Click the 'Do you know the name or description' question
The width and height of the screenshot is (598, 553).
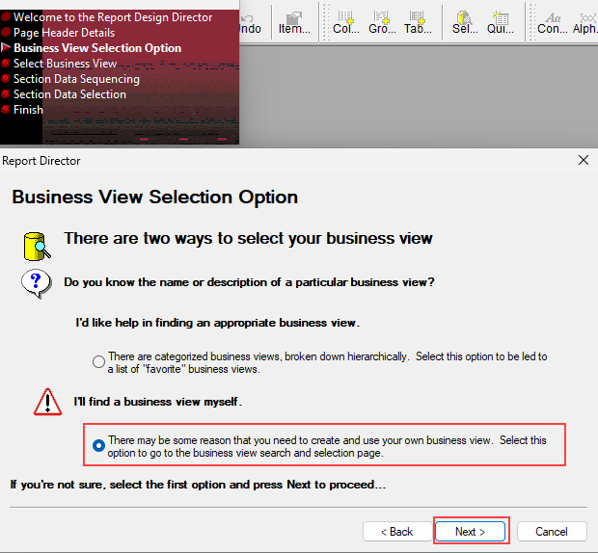coord(249,282)
